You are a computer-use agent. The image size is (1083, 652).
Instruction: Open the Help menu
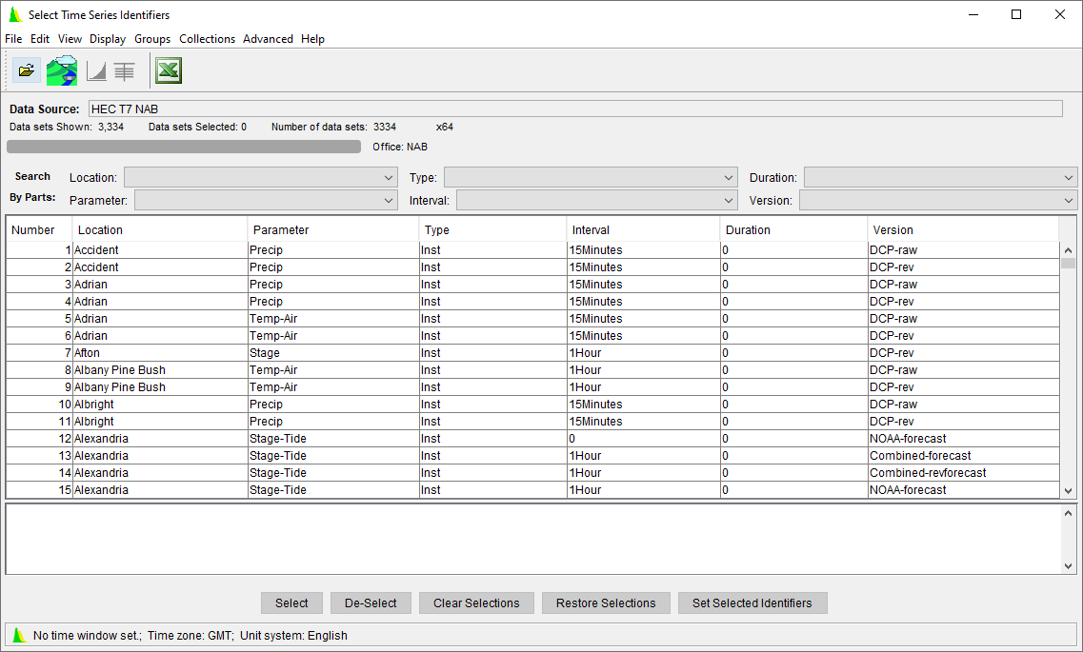[312, 39]
